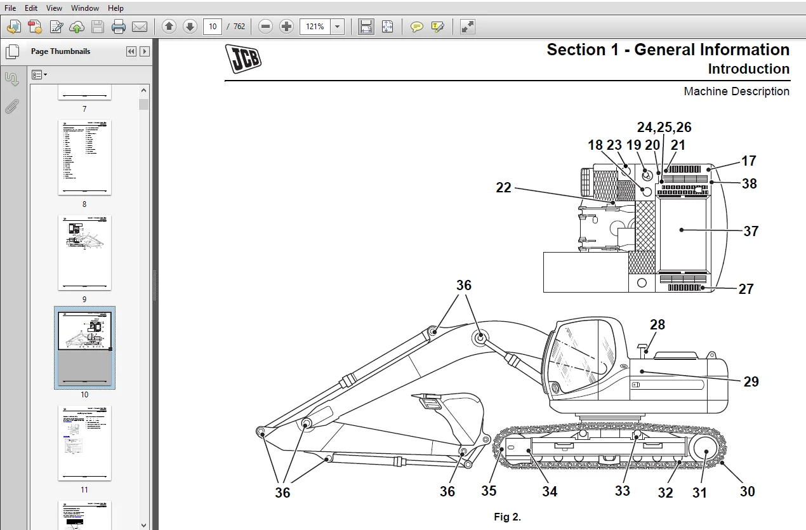Click callout number 38 in diagram
The height and width of the screenshot is (530, 806).
750,183
